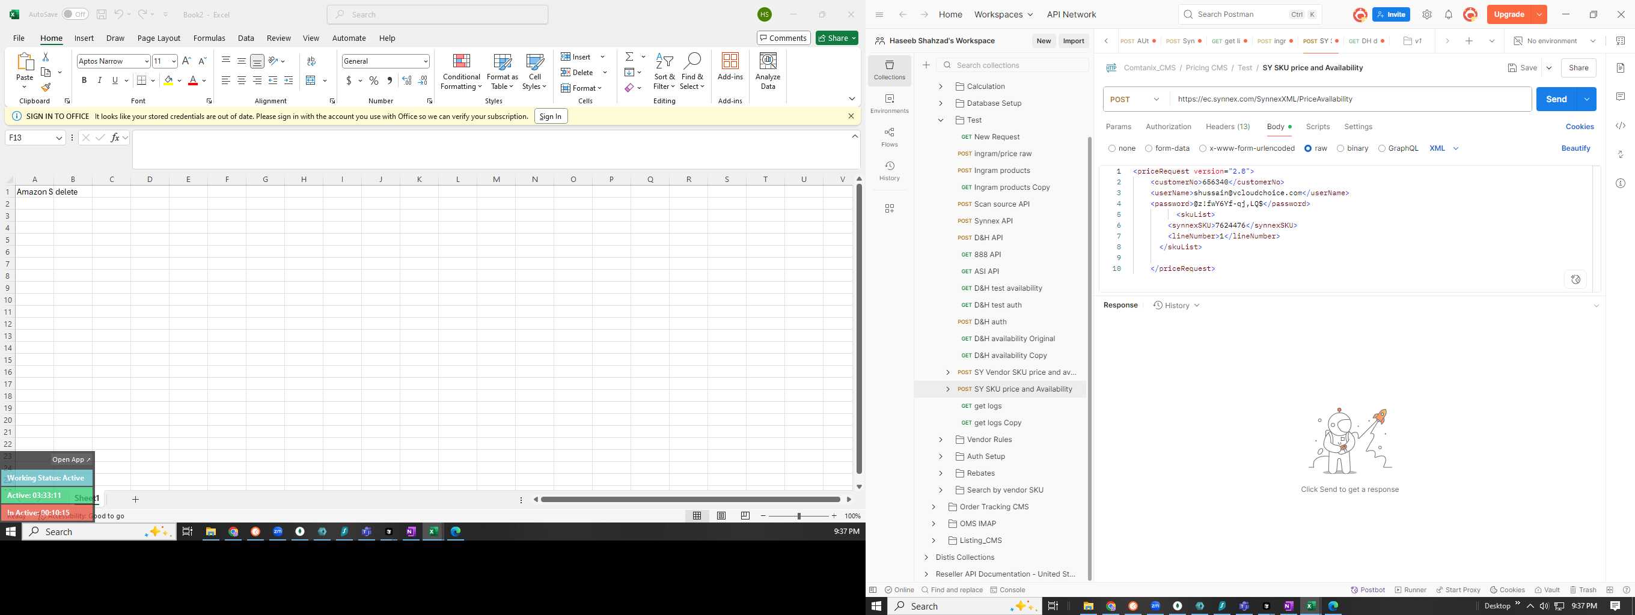Viewport: 1635px width, 615px height.
Task: Open Collections in Postman sidebar
Action: pos(889,70)
